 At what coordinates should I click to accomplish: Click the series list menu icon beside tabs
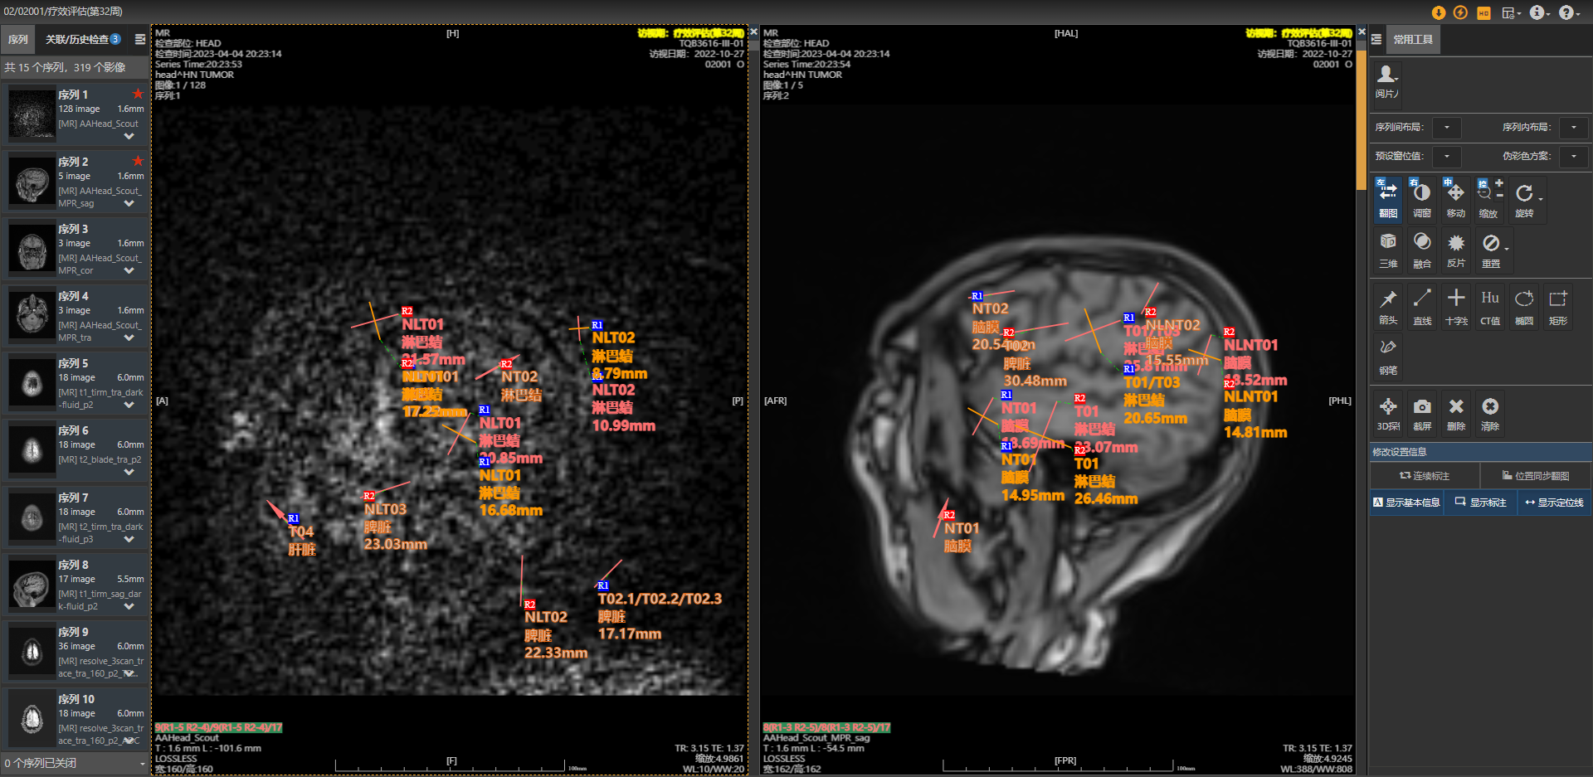[140, 39]
